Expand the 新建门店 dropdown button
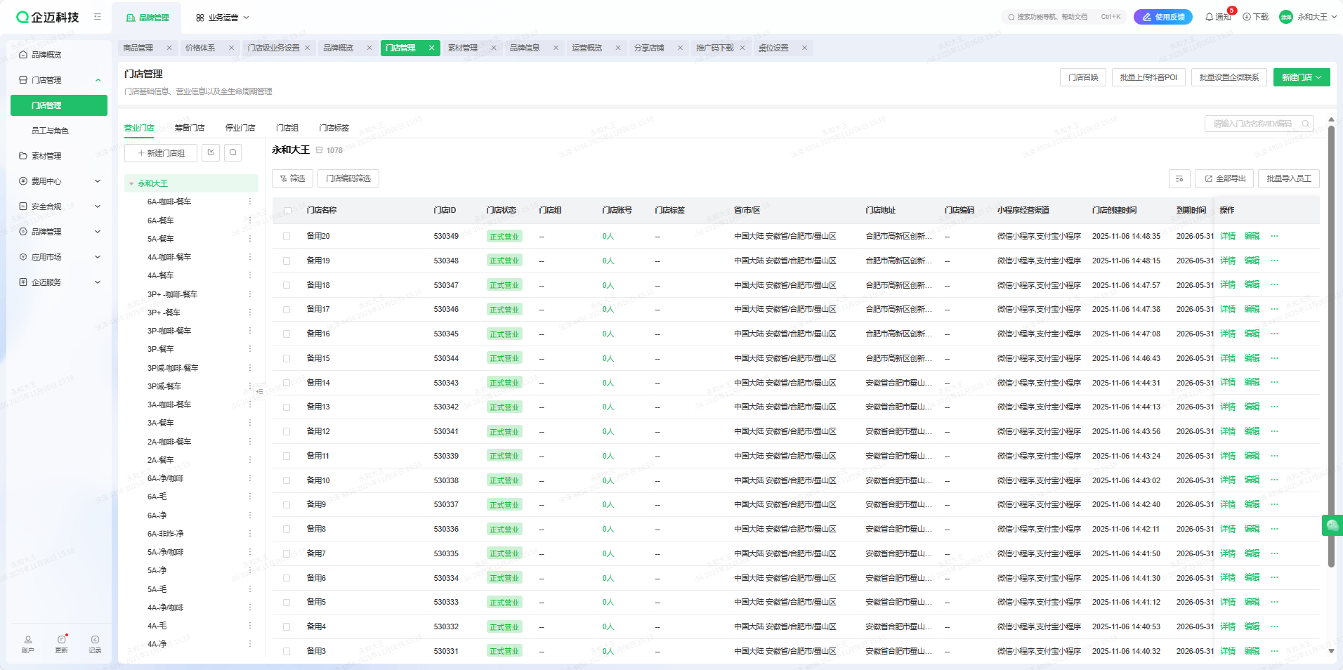 [x=1302, y=77]
